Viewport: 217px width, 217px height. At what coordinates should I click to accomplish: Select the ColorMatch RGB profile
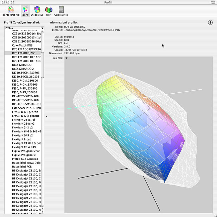[x=23, y=45]
